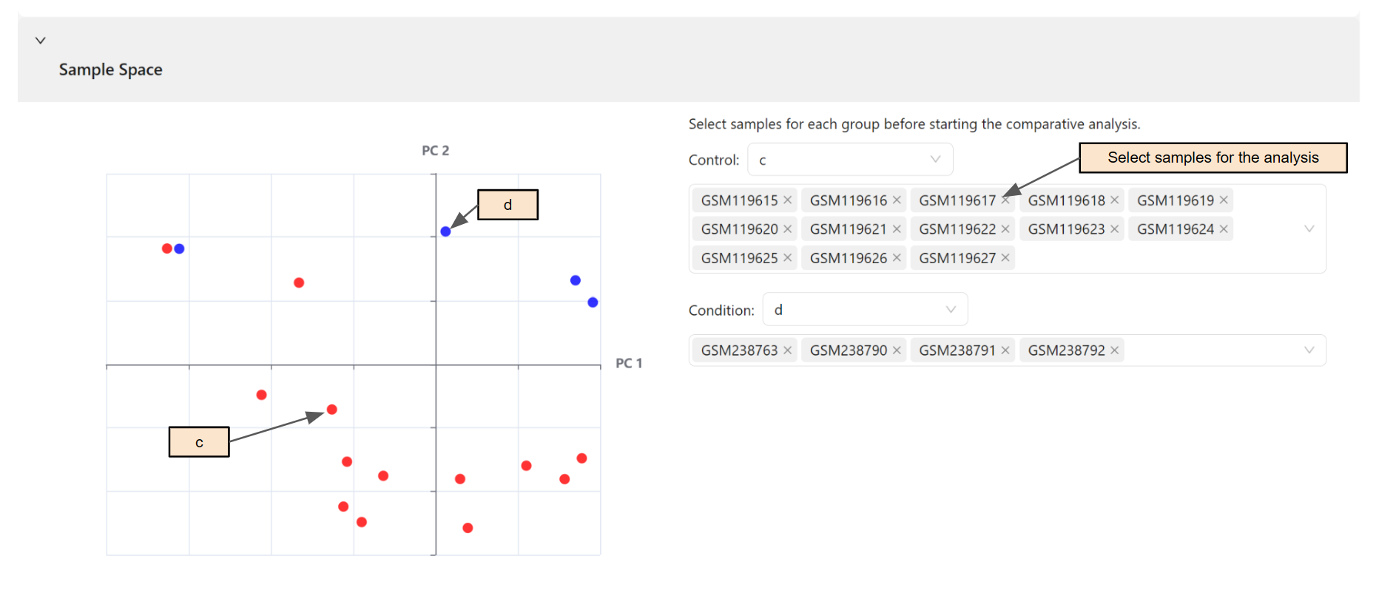Remove sample GSM119624 from Control group
The image size is (1376, 590).
(x=1222, y=228)
